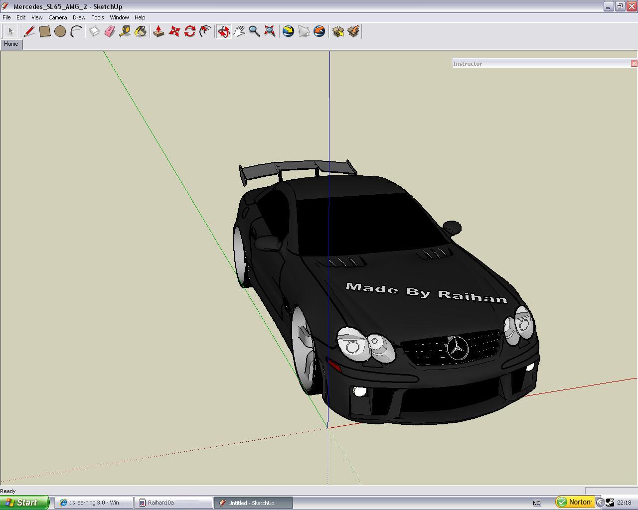
Task: Minimize the SketchUp window
Action: [x=609, y=6]
